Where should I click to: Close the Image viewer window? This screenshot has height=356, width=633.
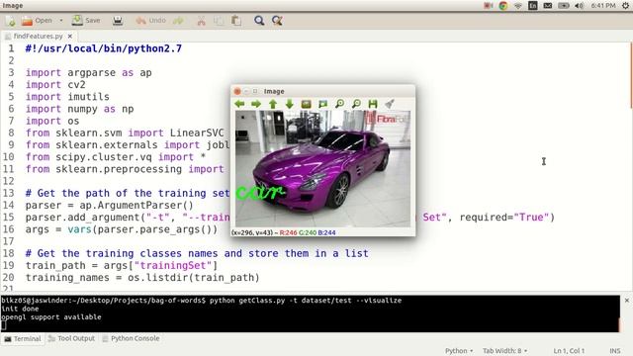coord(237,92)
